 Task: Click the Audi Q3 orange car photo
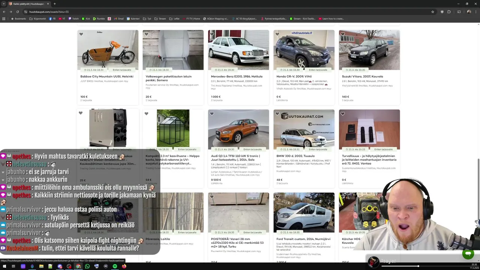(x=238, y=129)
